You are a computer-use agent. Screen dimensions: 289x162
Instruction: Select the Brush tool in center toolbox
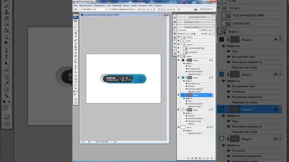click(75, 43)
